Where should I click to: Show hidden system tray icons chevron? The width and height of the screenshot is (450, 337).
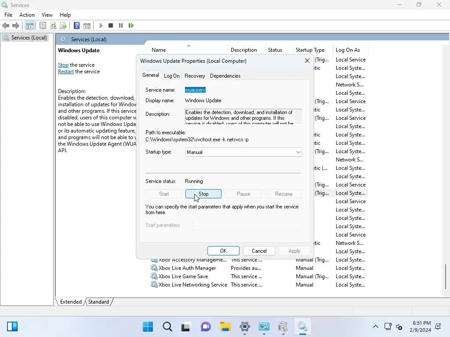pos(375,326)
